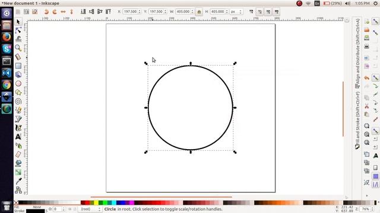The height and width of the screenshot is (213, 380).
Task: Select the Color Dropper tool
Action: click(x=18, y=181)
